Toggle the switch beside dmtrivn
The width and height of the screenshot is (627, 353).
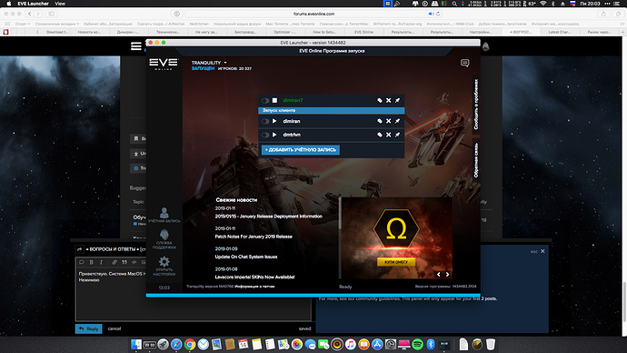click(265, 135)
